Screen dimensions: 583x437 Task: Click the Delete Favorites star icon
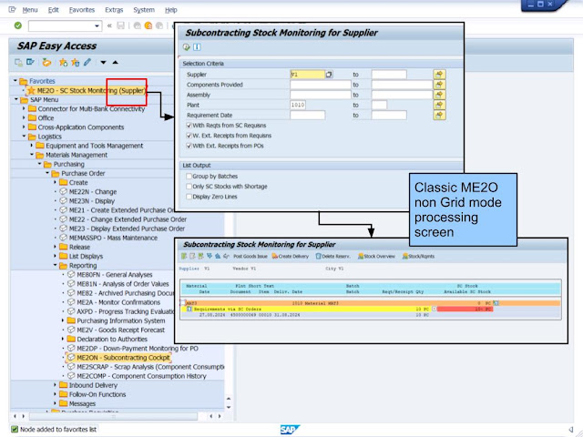point(75,63)
